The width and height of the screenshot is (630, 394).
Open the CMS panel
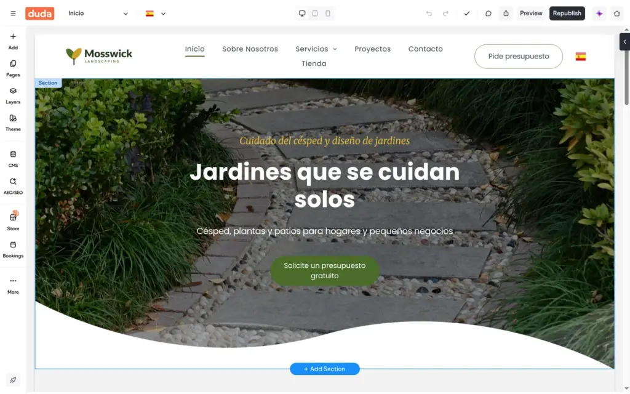click(x=13, y=159)
